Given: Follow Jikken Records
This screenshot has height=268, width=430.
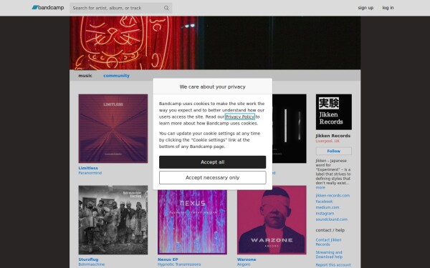Looking at the screenshot, I should 334,151.
